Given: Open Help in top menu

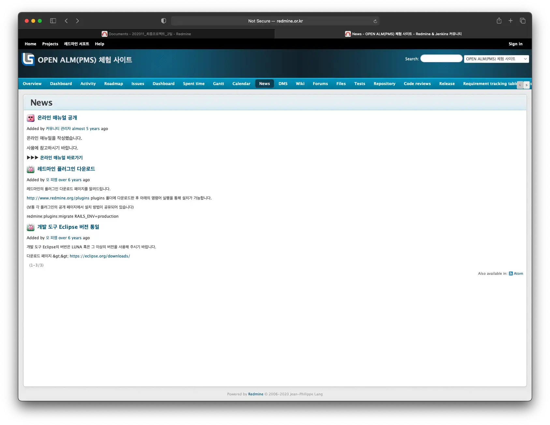Looking at the screenshot, I should [99, 44].
